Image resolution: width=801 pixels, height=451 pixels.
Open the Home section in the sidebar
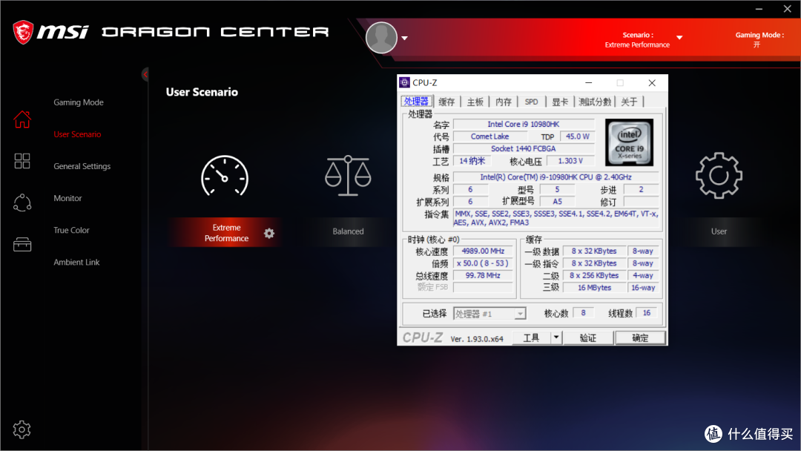tap(22, 119)
